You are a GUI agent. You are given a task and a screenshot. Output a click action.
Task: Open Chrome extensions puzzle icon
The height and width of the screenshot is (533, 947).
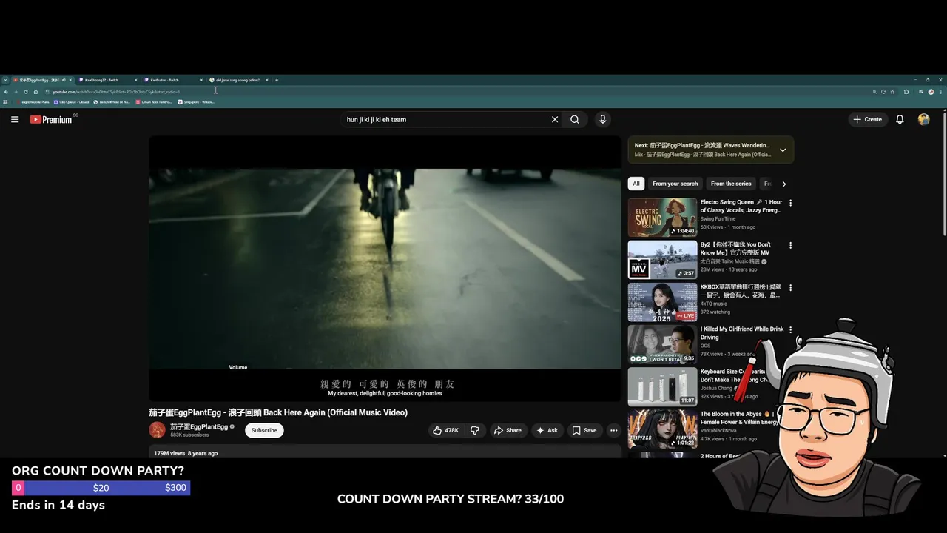pos(906,92)
